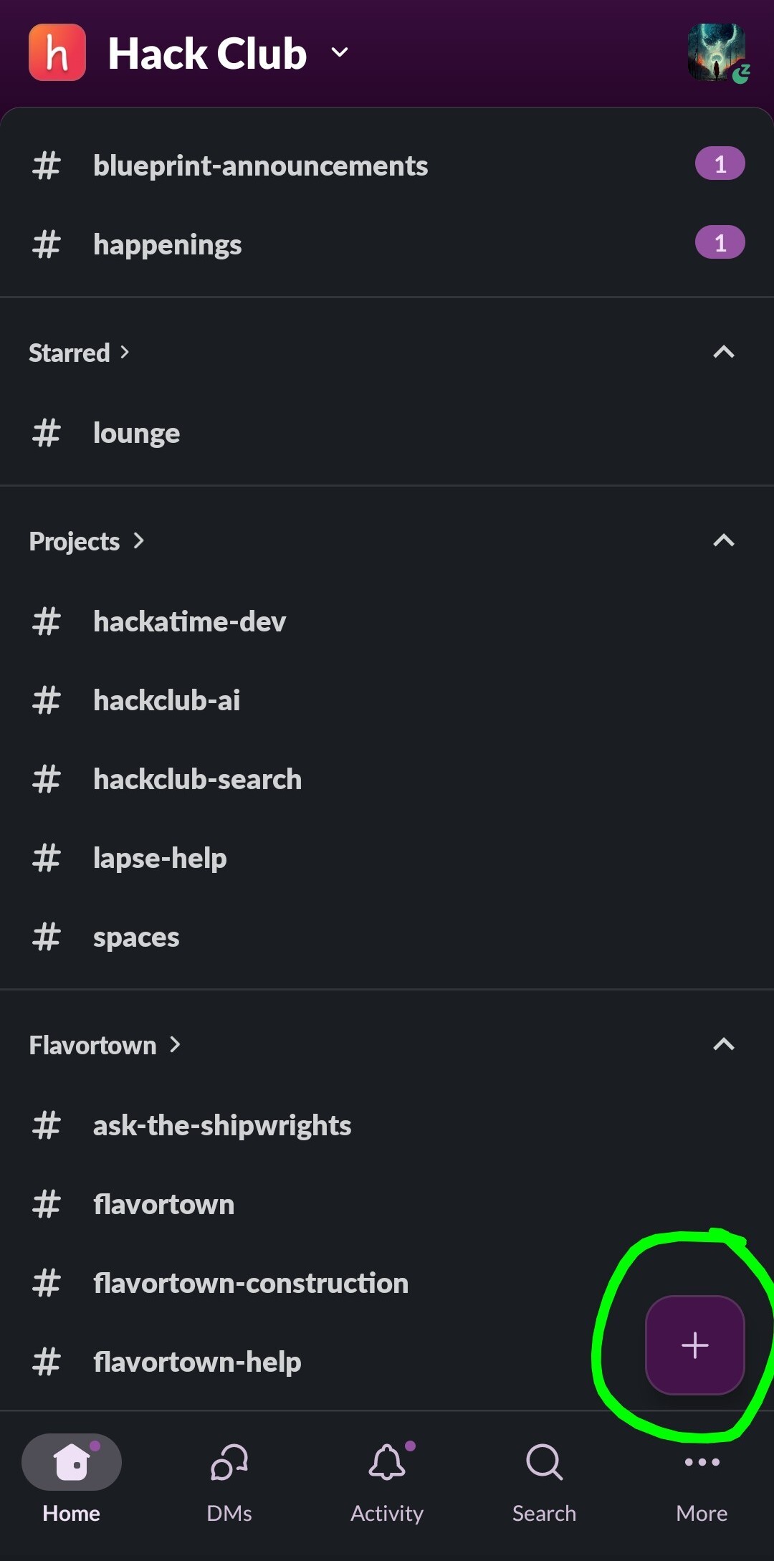Tap the hash icon beside hackclub-ai
This screenshot has width=774, height=1561.
tap(47, 700)
